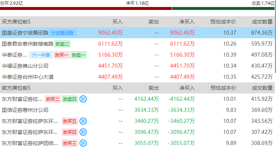Open 东方财富证券拉... seat with 昨买二 tag

point(22,99)
